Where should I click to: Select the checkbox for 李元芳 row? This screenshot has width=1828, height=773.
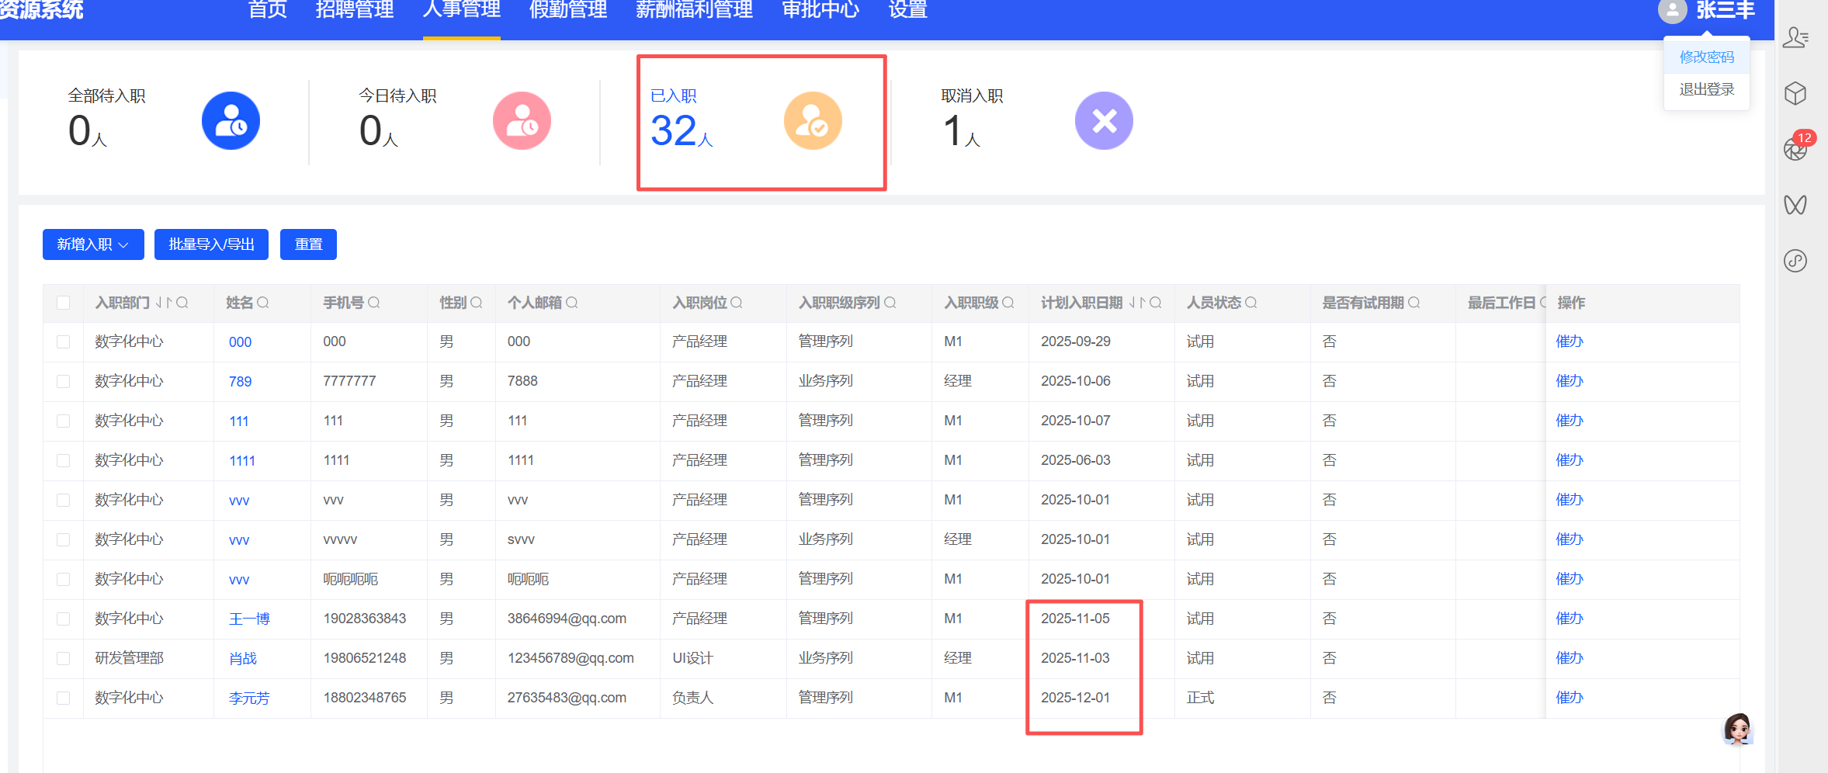(64, 698)
